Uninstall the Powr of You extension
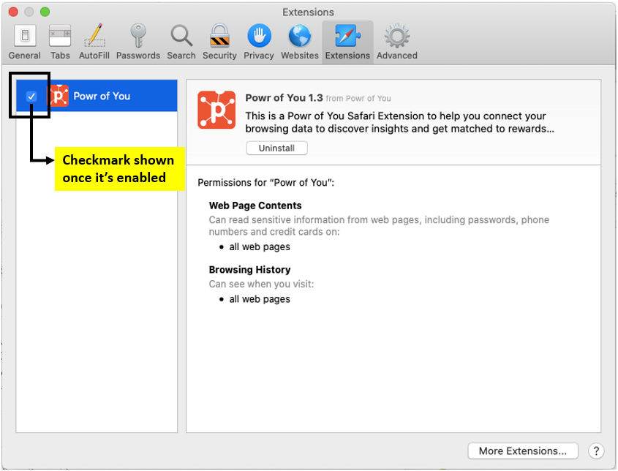Screen dimensions: 618x471 (276, 148)
